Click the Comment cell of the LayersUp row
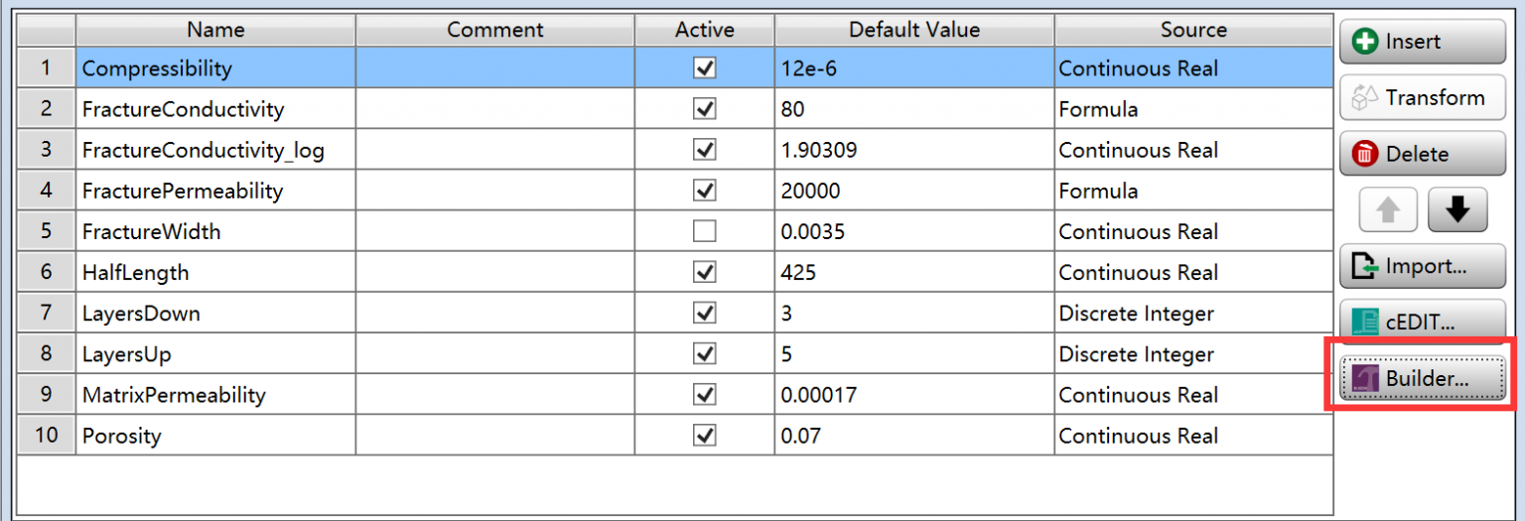Screen dimensions: 1525x521 click(x=494, y=354)
